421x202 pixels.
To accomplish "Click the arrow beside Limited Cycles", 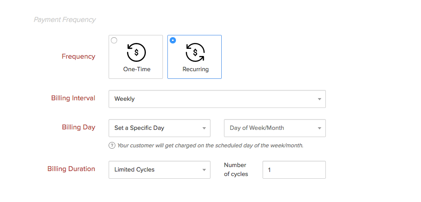I will [x=204, y=170].
